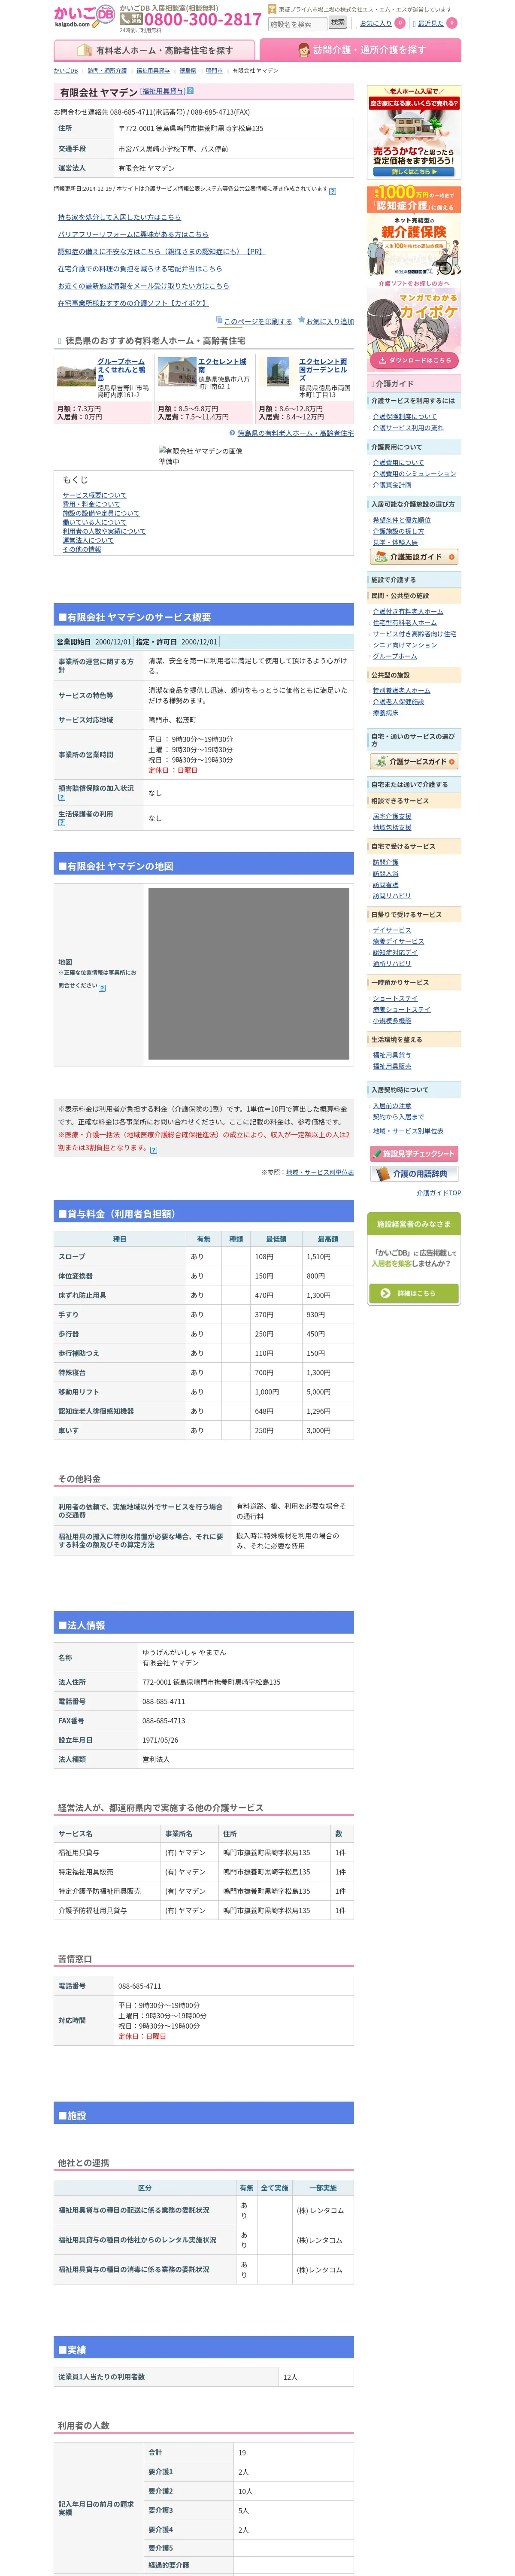Open 居宅介護支援 sidebar link

[x=392, y=817]
